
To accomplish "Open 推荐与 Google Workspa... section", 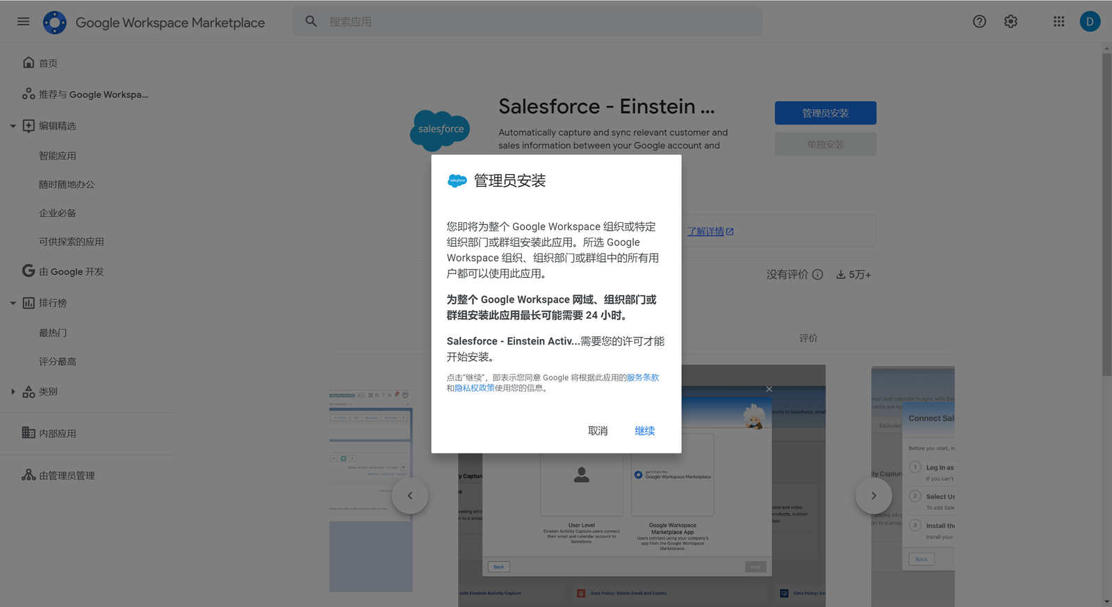I will click(x=93, y=94).
